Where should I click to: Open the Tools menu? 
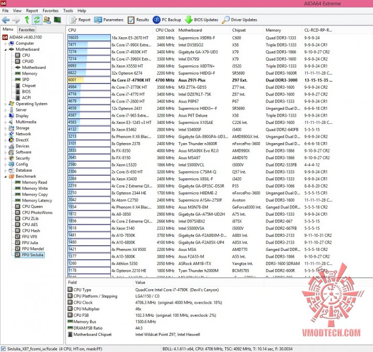(68, 11)
